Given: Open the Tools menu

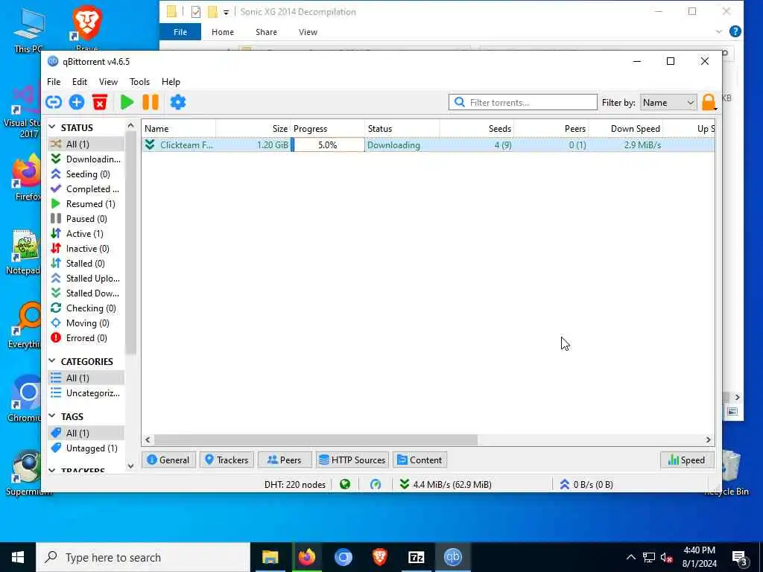Looking at the screenshot, I should (x=139, y=82).
